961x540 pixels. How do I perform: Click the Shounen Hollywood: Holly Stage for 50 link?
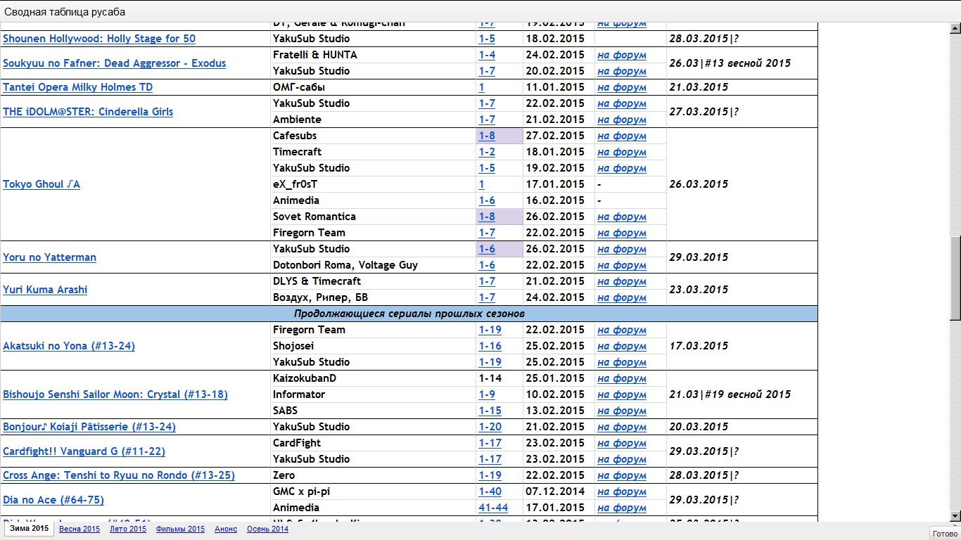(99, 39)
